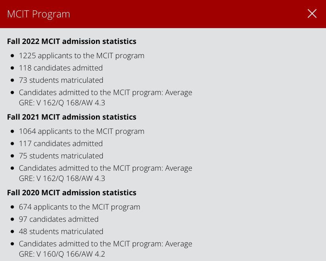Click the V 160/Q 166/AW 4.2 text

pyautogui.click(x=62, y=254)
